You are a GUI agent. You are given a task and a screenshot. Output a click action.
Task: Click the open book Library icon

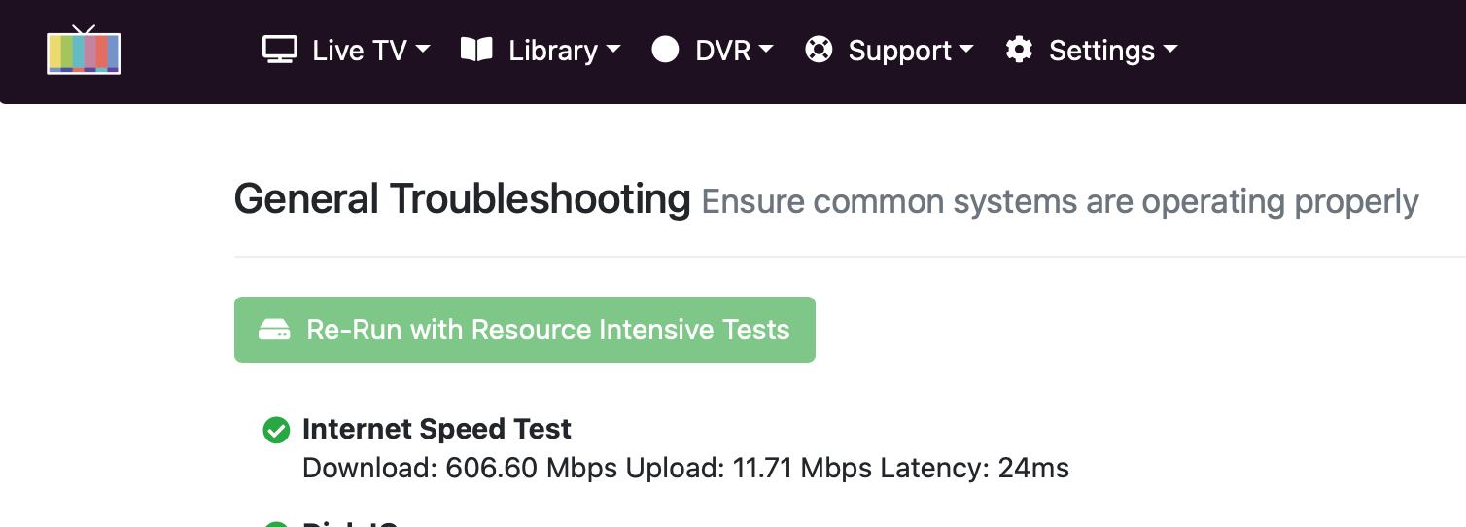(x=476, y=50)
